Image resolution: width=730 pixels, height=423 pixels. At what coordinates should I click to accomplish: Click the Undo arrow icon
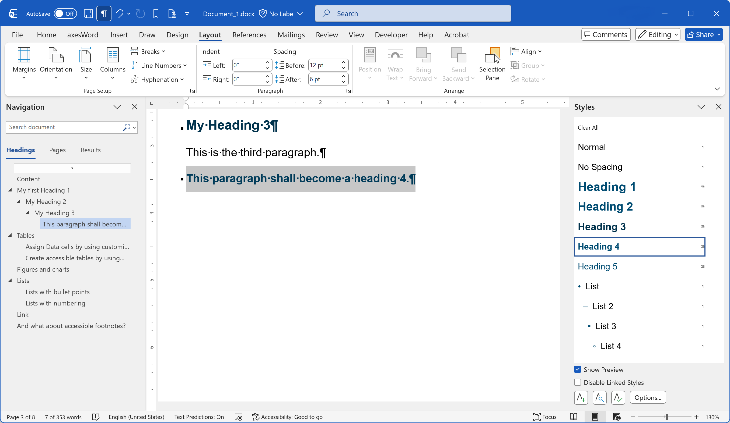pyautogui.click(x=119, y=14)
